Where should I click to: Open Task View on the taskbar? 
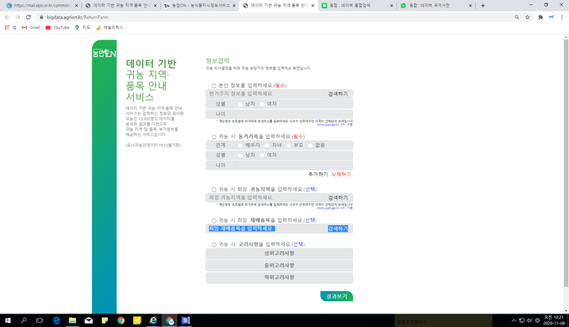pos(39,320)
